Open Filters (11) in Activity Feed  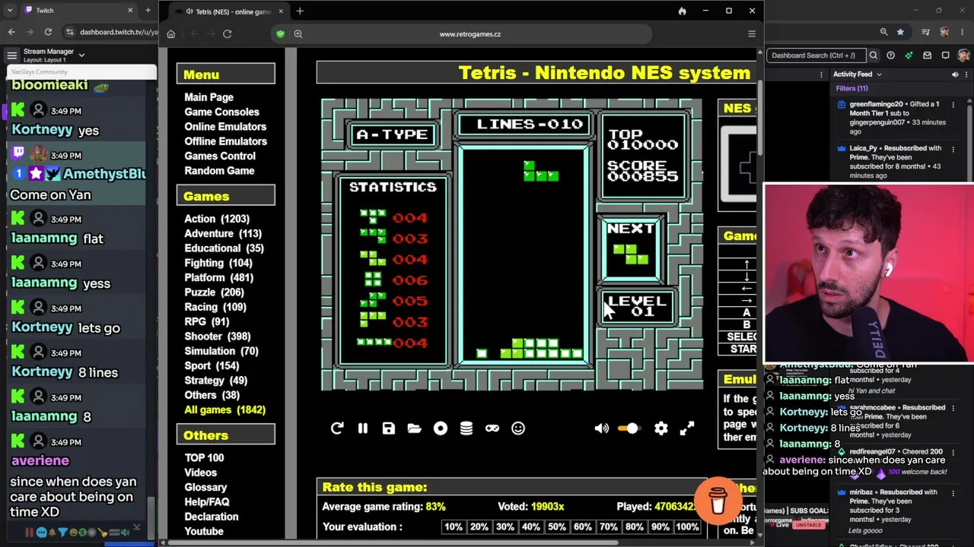851,88
